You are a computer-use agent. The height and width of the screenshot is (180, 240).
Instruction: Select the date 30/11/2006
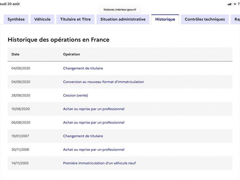pos(20,149)
